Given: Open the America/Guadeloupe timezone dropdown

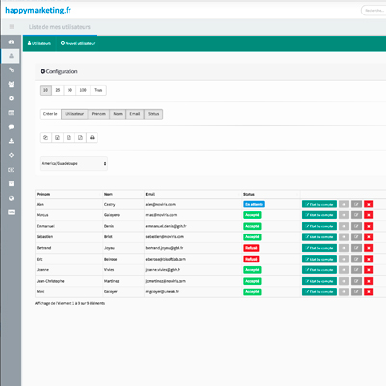Looking at the screenshot, I should (x=73, y=164).
